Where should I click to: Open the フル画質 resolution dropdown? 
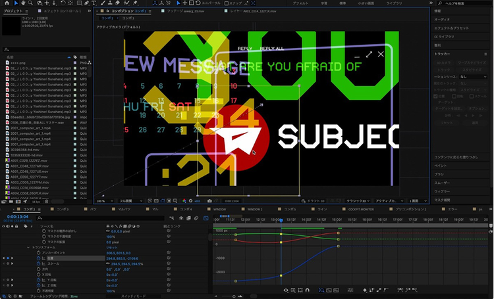click(x=131, y=201)
